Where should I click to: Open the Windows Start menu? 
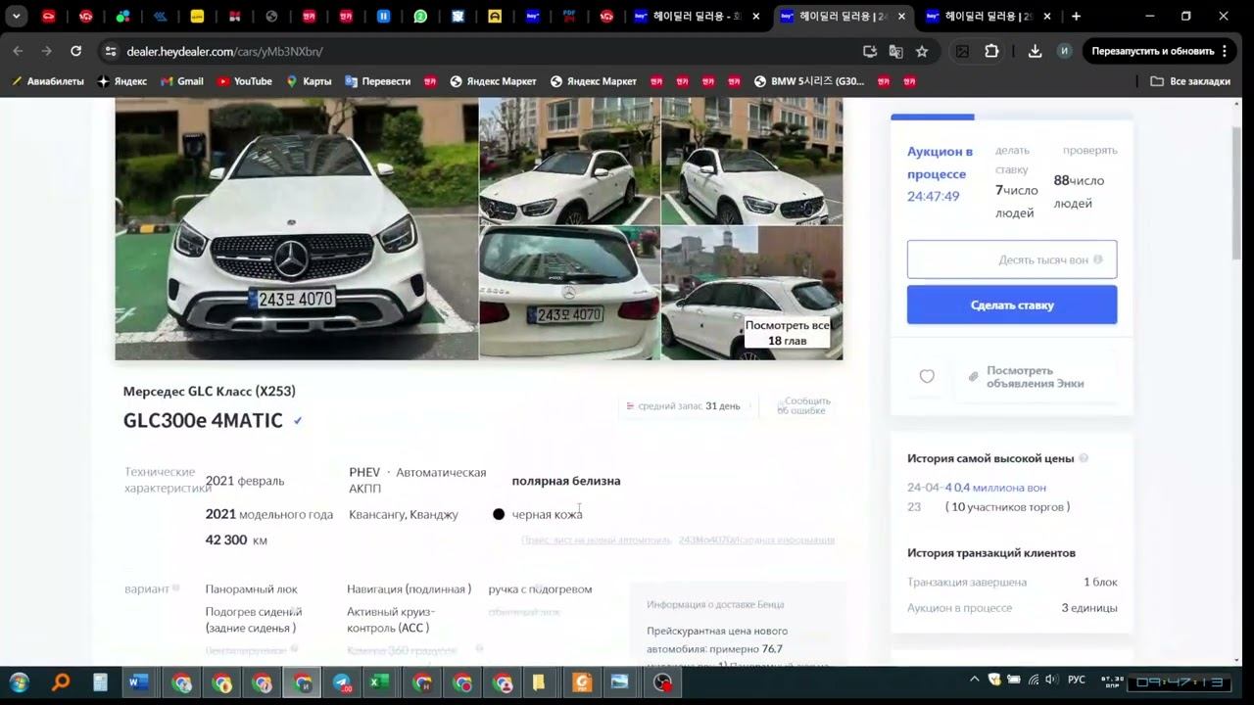pyautogui.click(x=19, y=682)
